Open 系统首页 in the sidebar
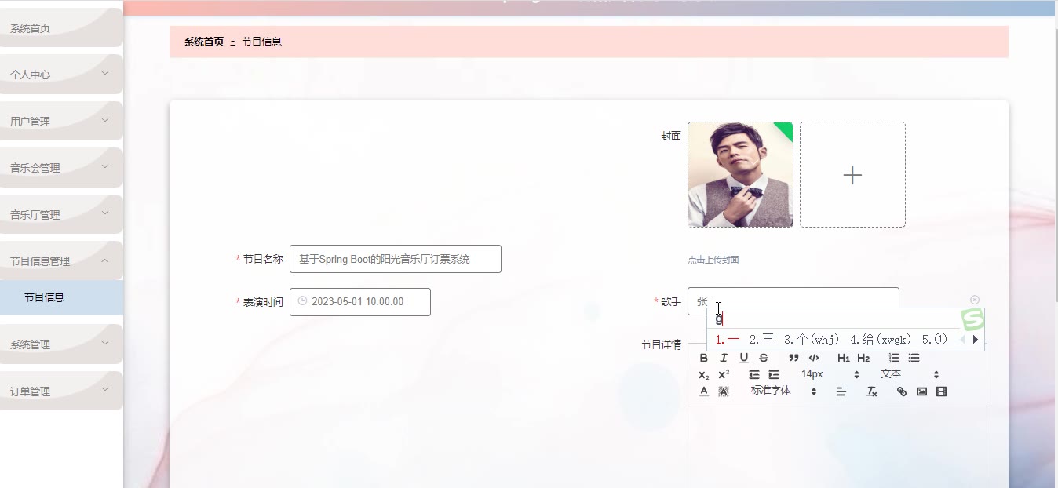 (61, 28)
